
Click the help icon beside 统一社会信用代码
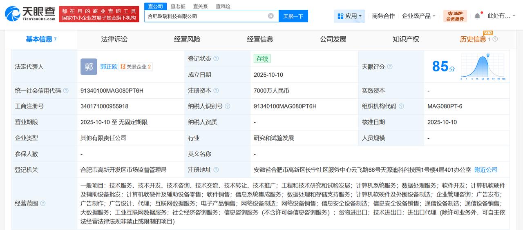click(x=66, y=91)
